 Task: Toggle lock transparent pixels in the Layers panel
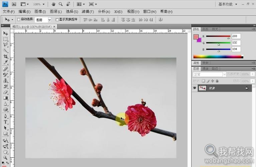tap(203, 81)
